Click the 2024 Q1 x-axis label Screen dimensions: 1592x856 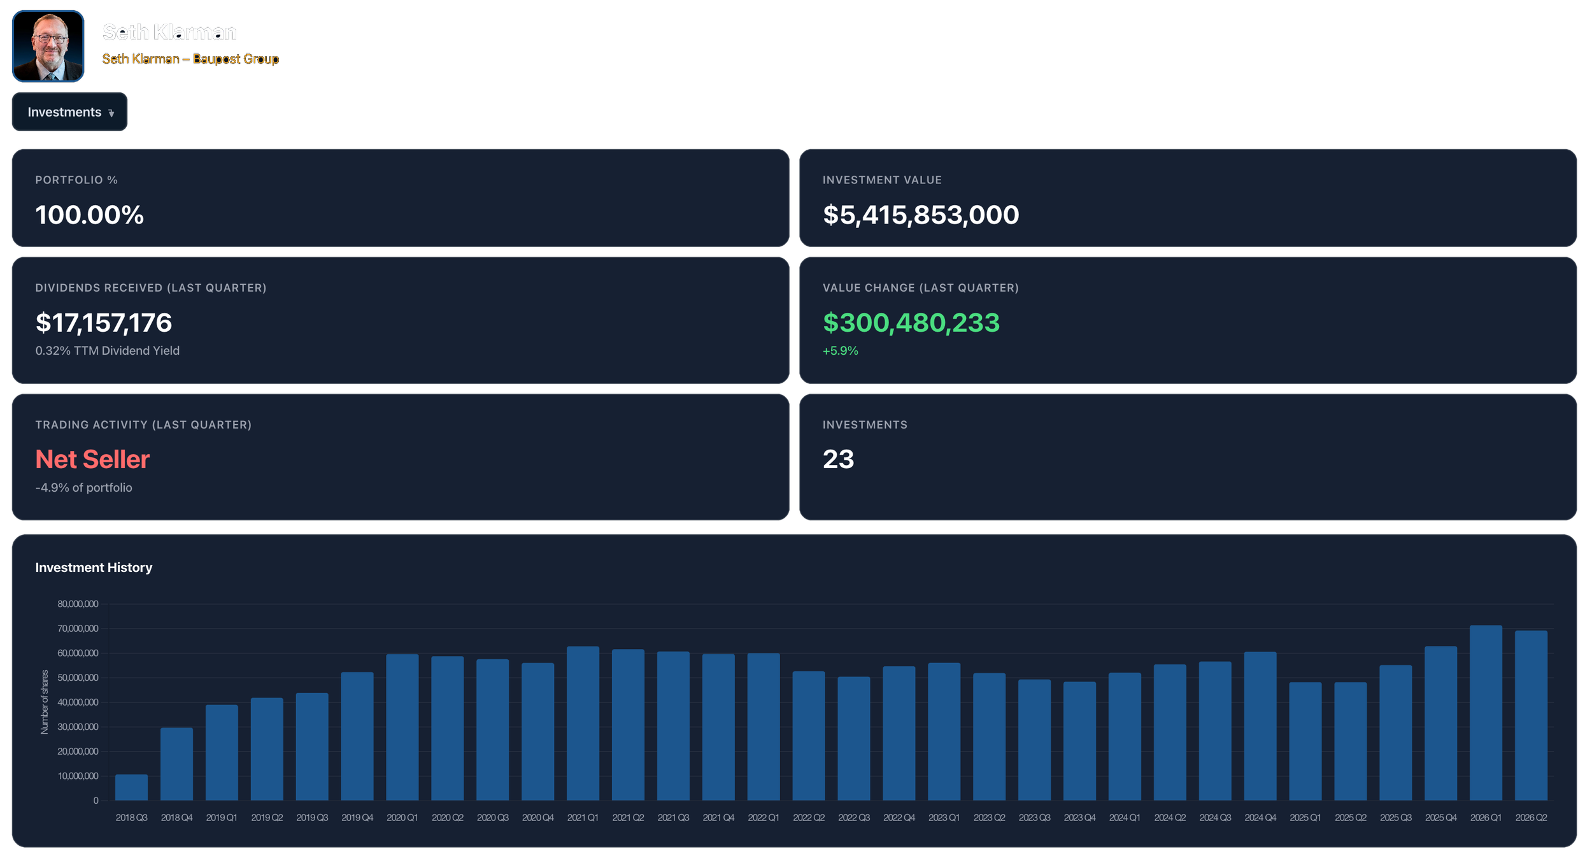coord(1125,818)
